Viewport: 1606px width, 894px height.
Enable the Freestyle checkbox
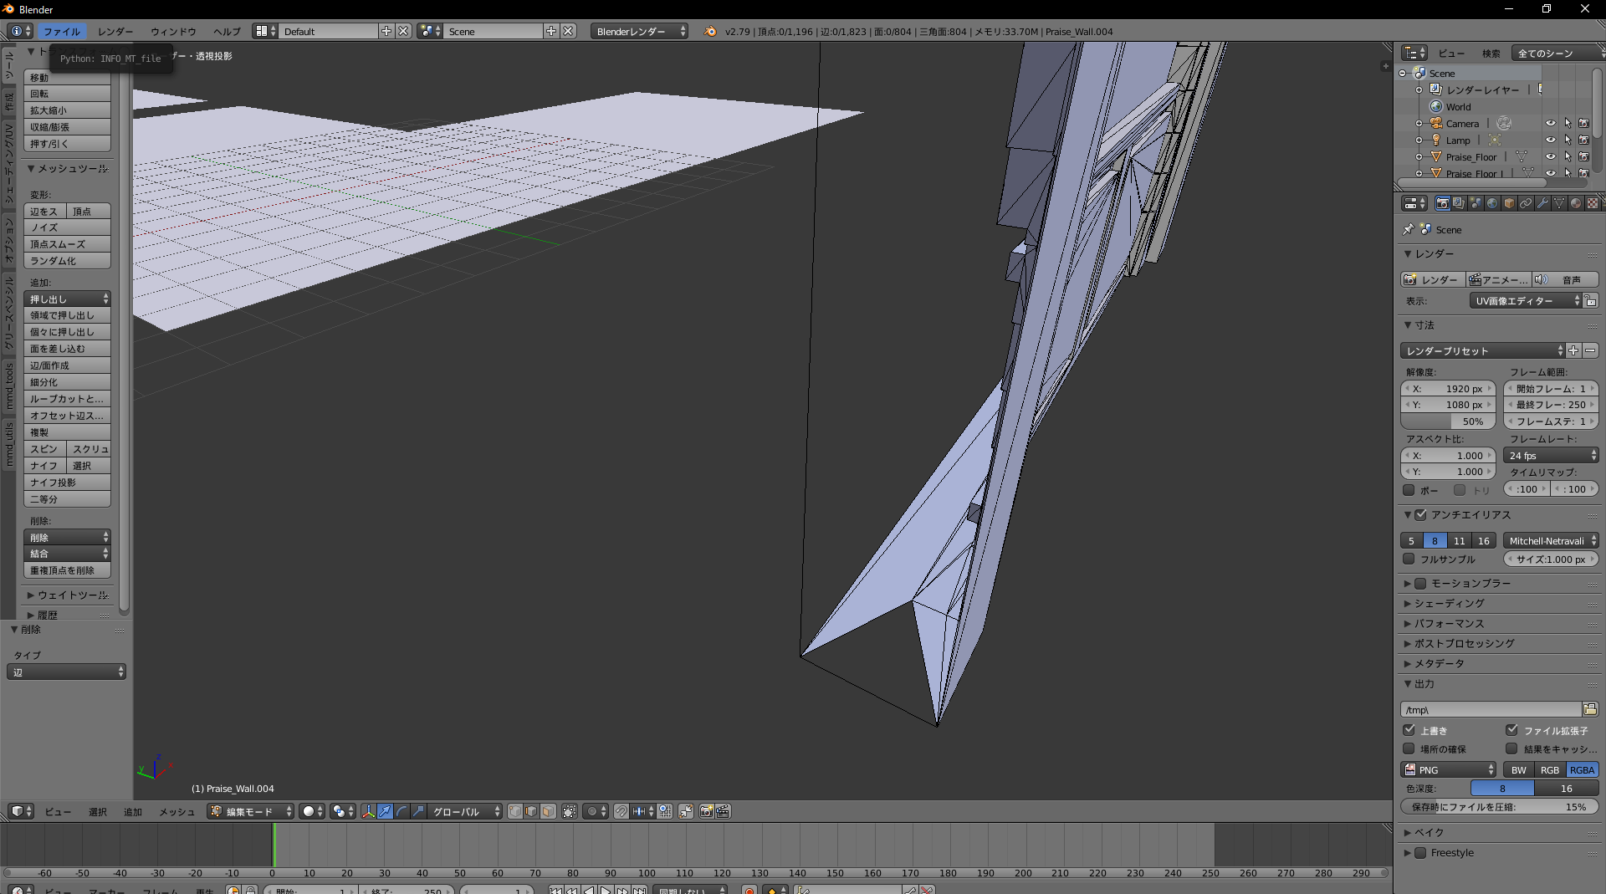pos(1420,852)
